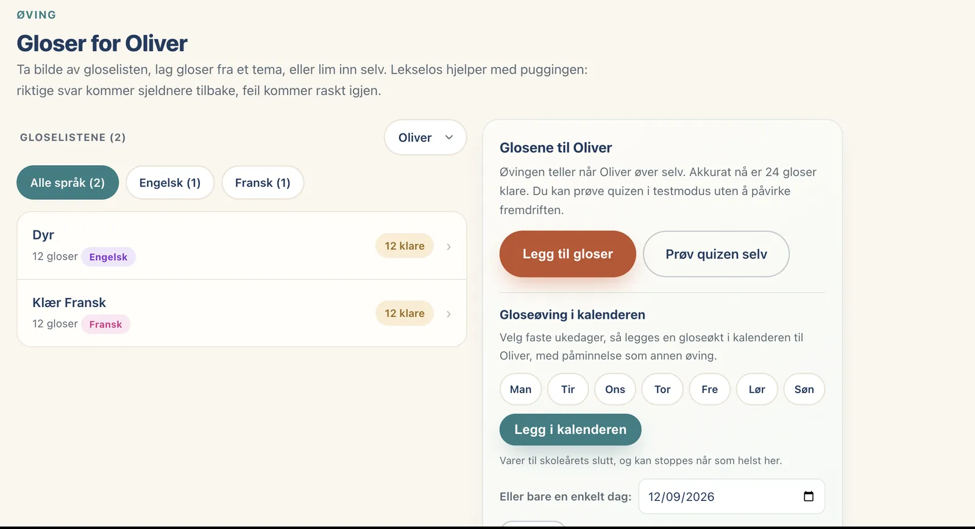Image resolution: width=975 pixels, height=529 pixels.
Task: Click the chevron arrow on Klær Fransk row
Action: pyautogui.click(x=448, y=314)
